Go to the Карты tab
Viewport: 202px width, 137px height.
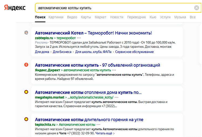[x=86, y=17]
